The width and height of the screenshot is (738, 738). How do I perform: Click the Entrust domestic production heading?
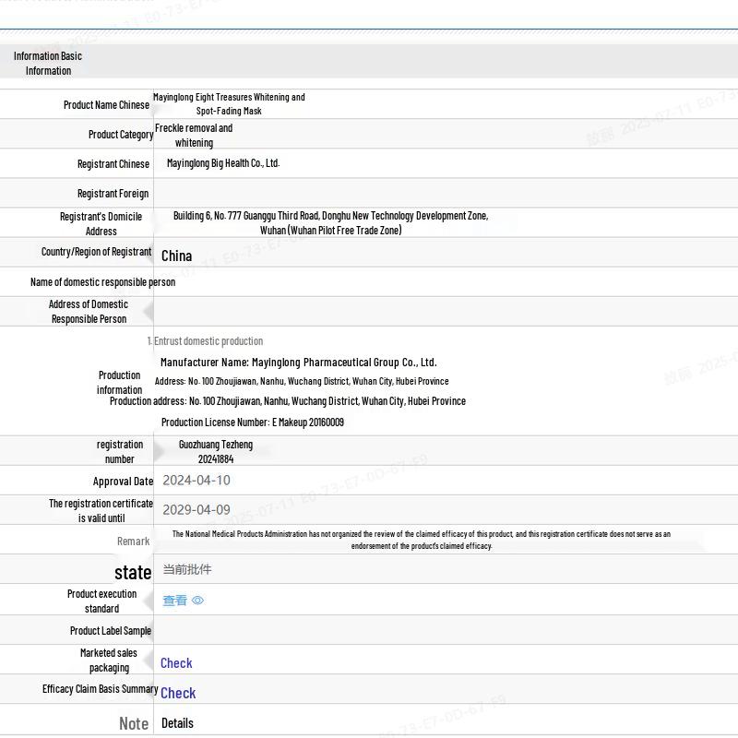(206, 341)
